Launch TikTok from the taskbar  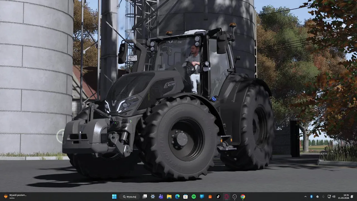pos(218,197)
